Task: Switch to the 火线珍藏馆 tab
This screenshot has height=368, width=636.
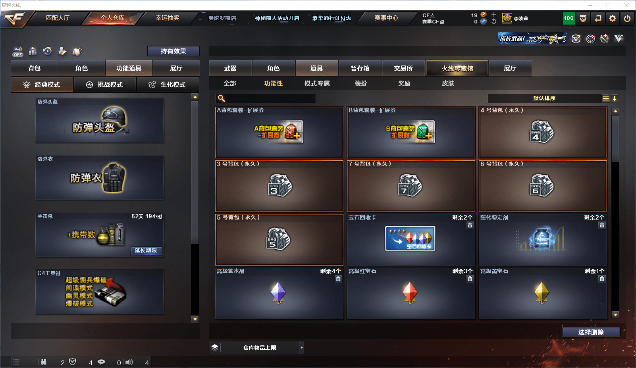Action: (x=457, y=68)
